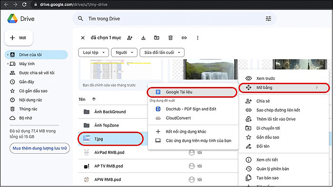Click the Mới new button
The height and width of the screenshot is (187, 333).
pyautogui.click(x=19, y=38)
